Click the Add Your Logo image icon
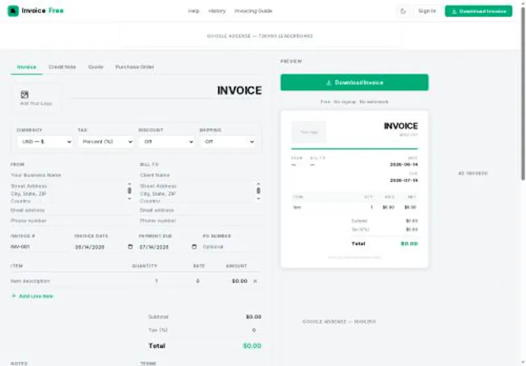 point(24,95)
